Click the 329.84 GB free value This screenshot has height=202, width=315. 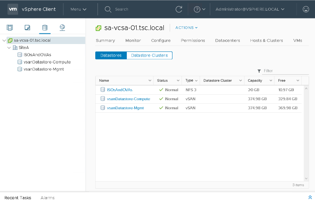coord(288,99)
